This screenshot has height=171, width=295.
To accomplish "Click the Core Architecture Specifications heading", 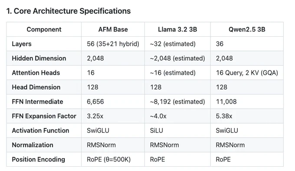I will 69,11.
